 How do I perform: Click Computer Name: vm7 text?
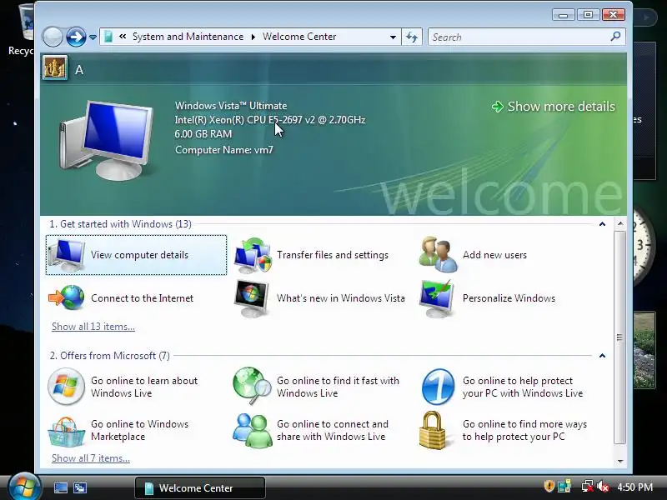(224, 150)
